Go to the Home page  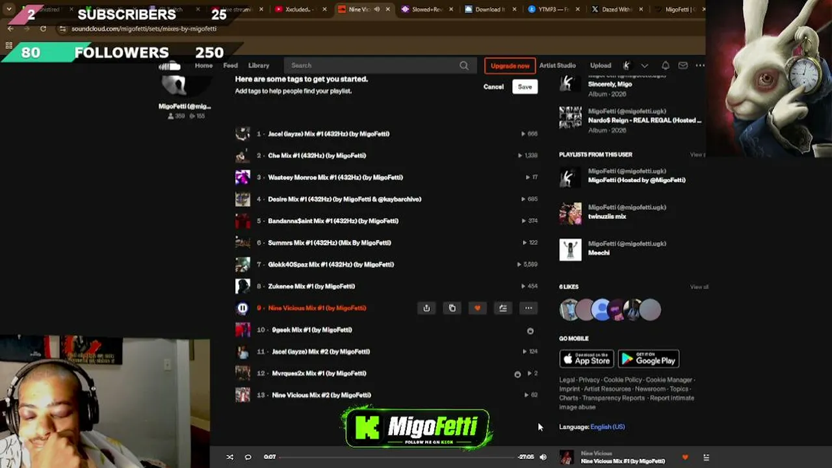pyautogui.click(x=203, y=66)
